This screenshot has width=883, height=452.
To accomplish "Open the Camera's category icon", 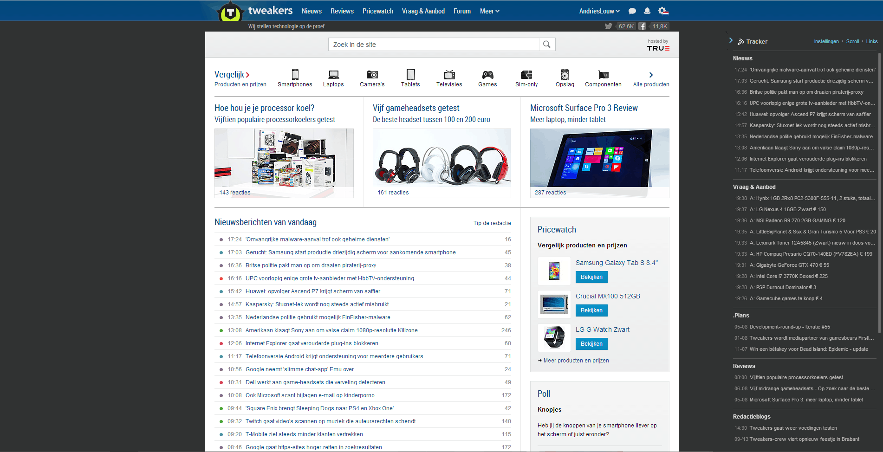I will click(372, 75).
